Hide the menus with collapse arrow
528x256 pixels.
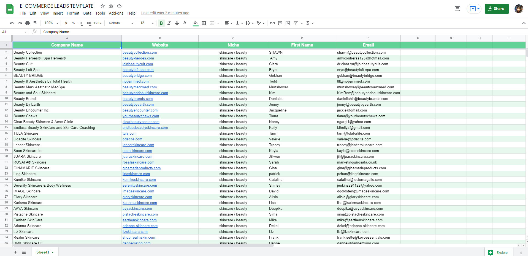524,23
